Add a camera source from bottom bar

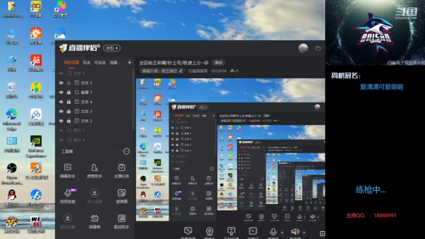209,233
